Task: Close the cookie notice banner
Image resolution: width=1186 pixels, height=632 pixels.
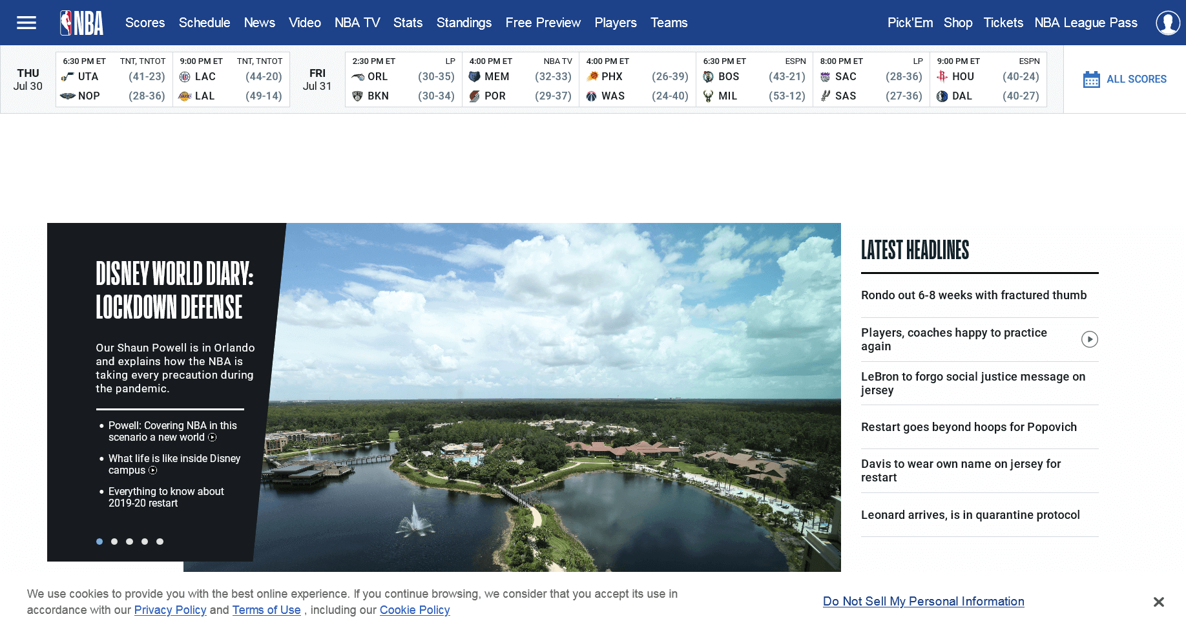Action: tap(1158, 602)
